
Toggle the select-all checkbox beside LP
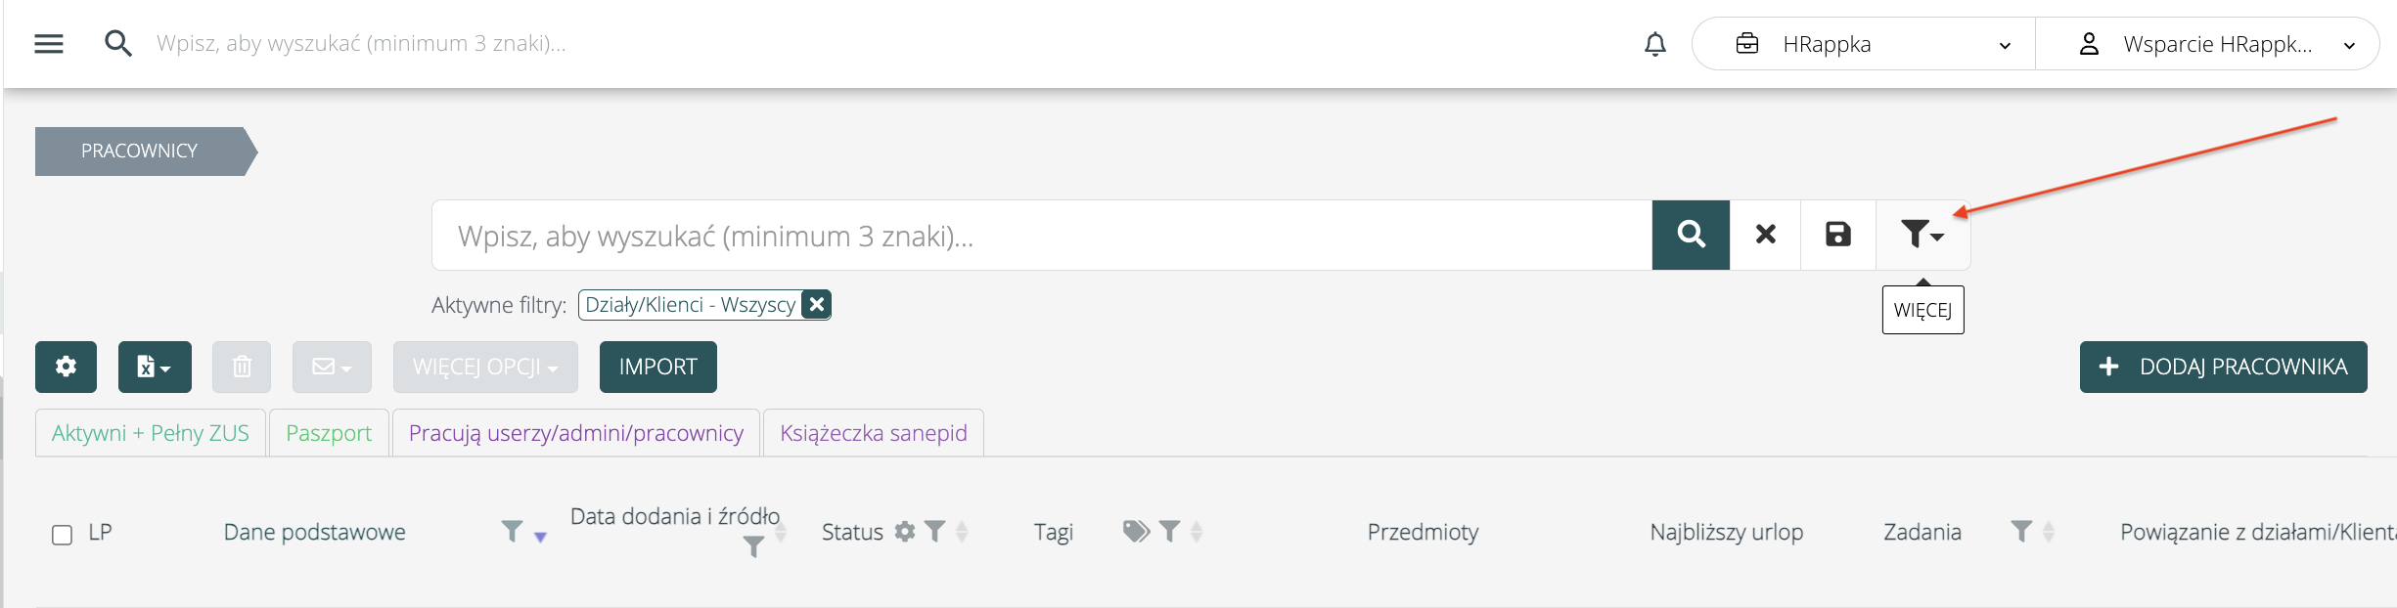[x=62, y=535]
